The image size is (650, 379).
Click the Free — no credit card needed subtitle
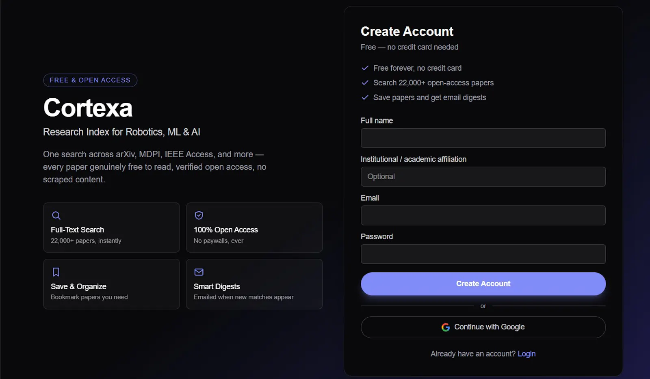[409, 47]
